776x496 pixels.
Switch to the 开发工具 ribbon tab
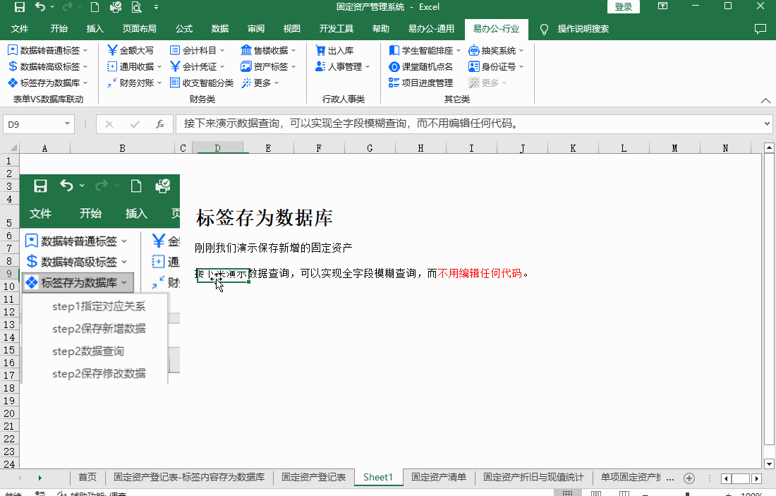(336, 29)
